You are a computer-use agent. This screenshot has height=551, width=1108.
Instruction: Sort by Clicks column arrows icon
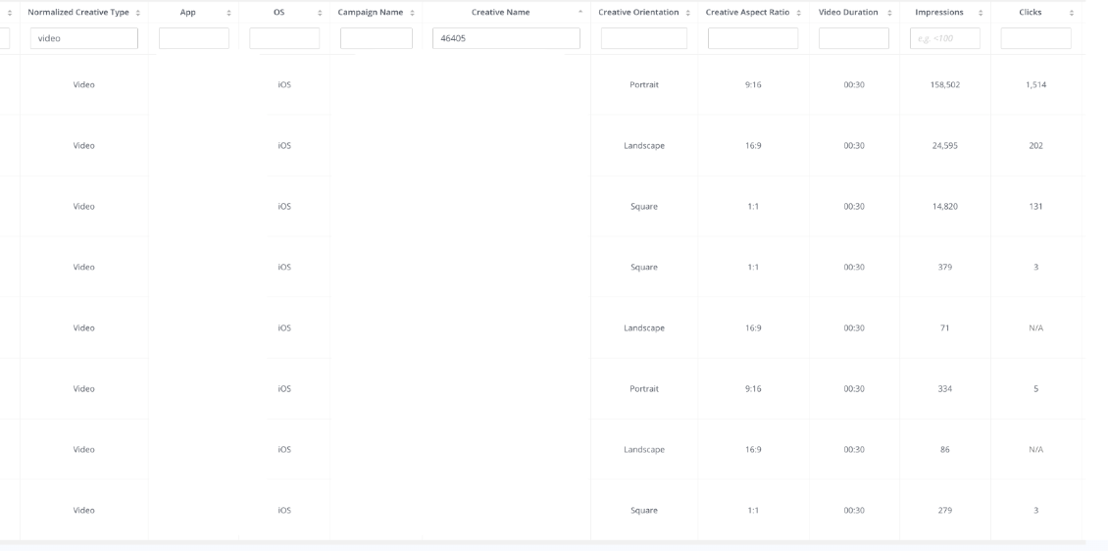[1072, 13]
